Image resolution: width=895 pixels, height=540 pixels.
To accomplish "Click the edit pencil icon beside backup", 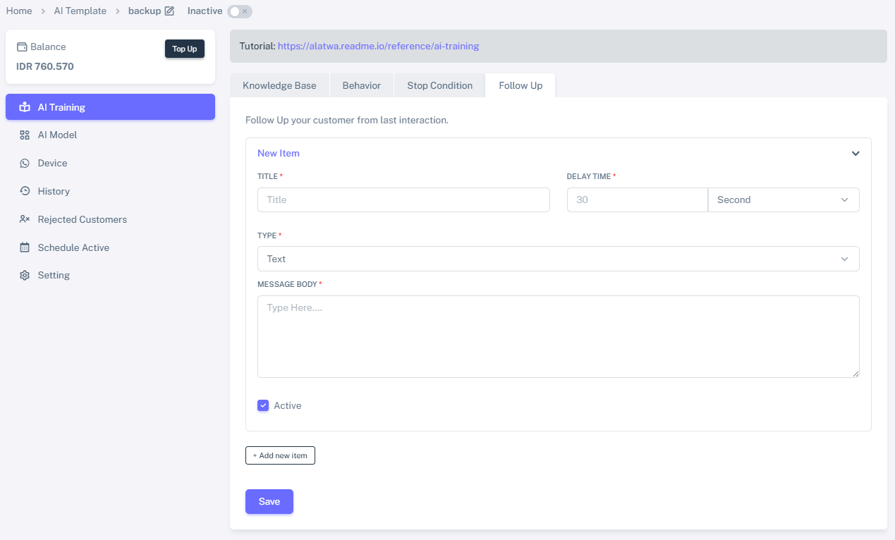I will click(x=169, y=11).
